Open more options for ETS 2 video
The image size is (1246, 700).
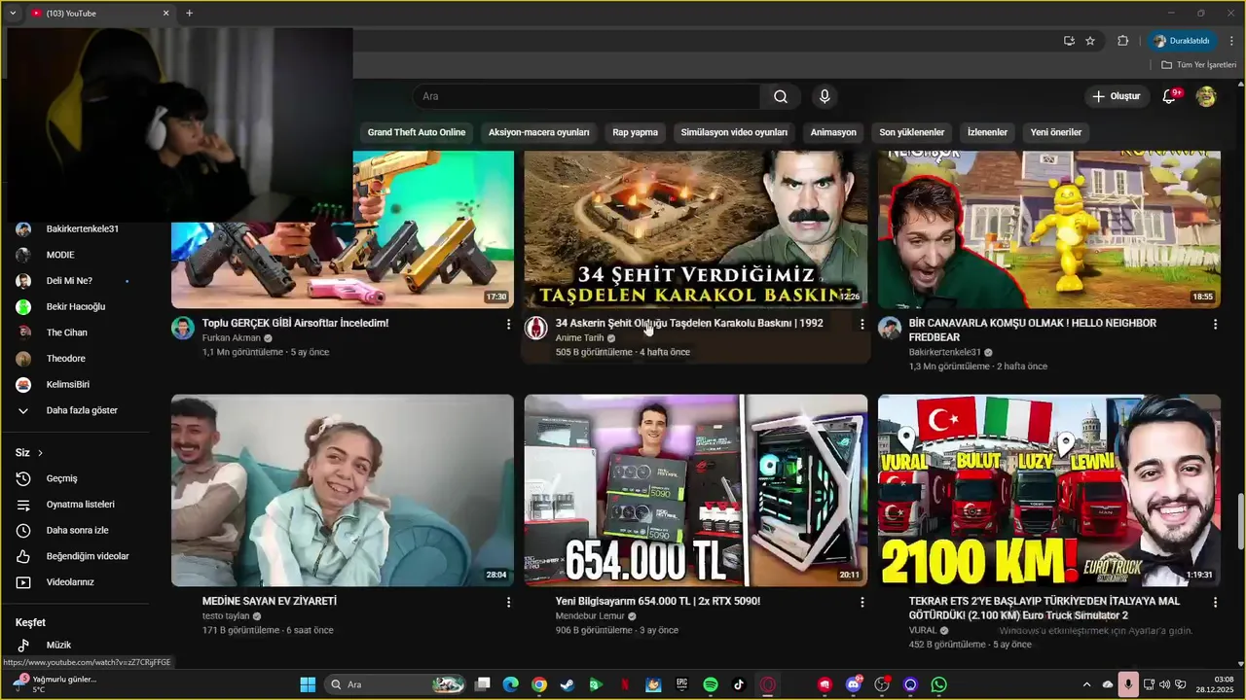1215,603
